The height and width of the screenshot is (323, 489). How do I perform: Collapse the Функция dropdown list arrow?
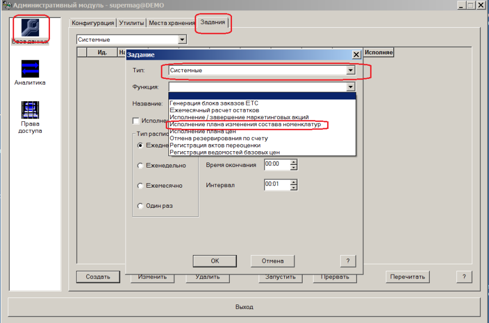point(350,87)
